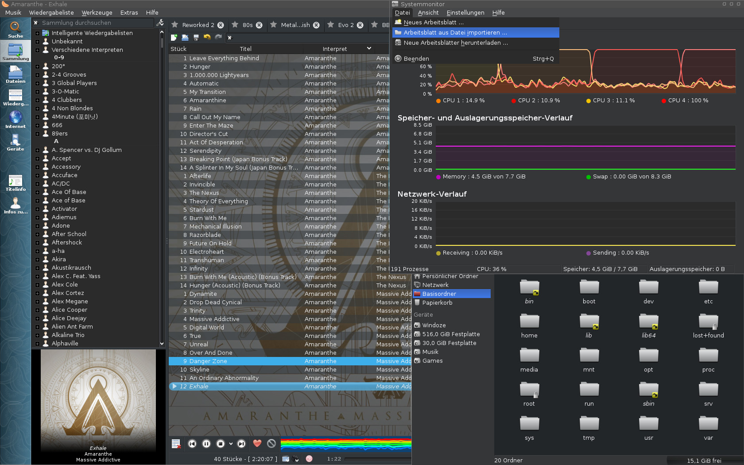
Task: Expand the a-ha artist node
Action: tap(37, 251)
